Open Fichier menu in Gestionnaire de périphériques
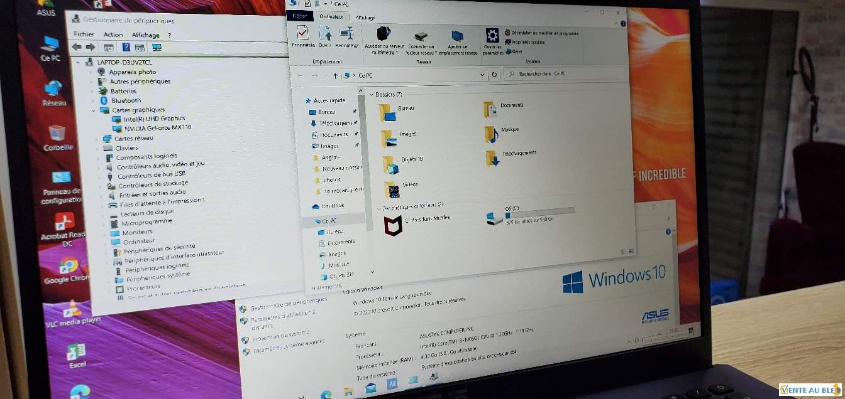 84,35
